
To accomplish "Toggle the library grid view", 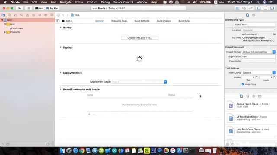I will click(227, 144).
